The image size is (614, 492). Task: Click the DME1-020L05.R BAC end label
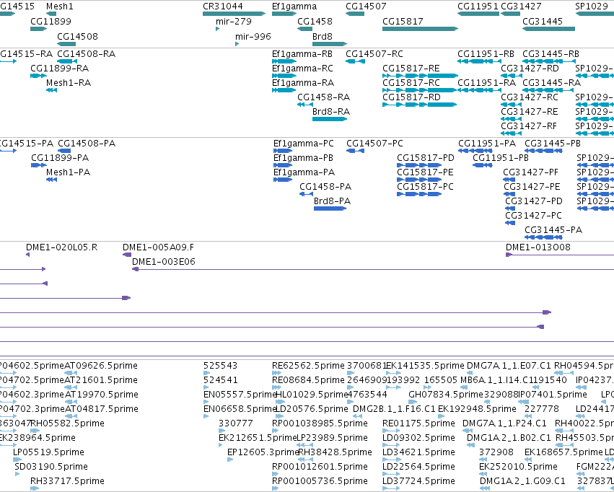(62, 247)
